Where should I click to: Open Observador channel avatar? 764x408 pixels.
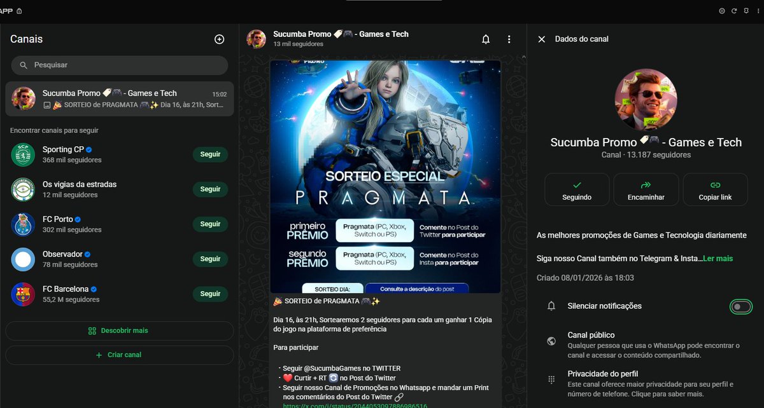point(23,259)
